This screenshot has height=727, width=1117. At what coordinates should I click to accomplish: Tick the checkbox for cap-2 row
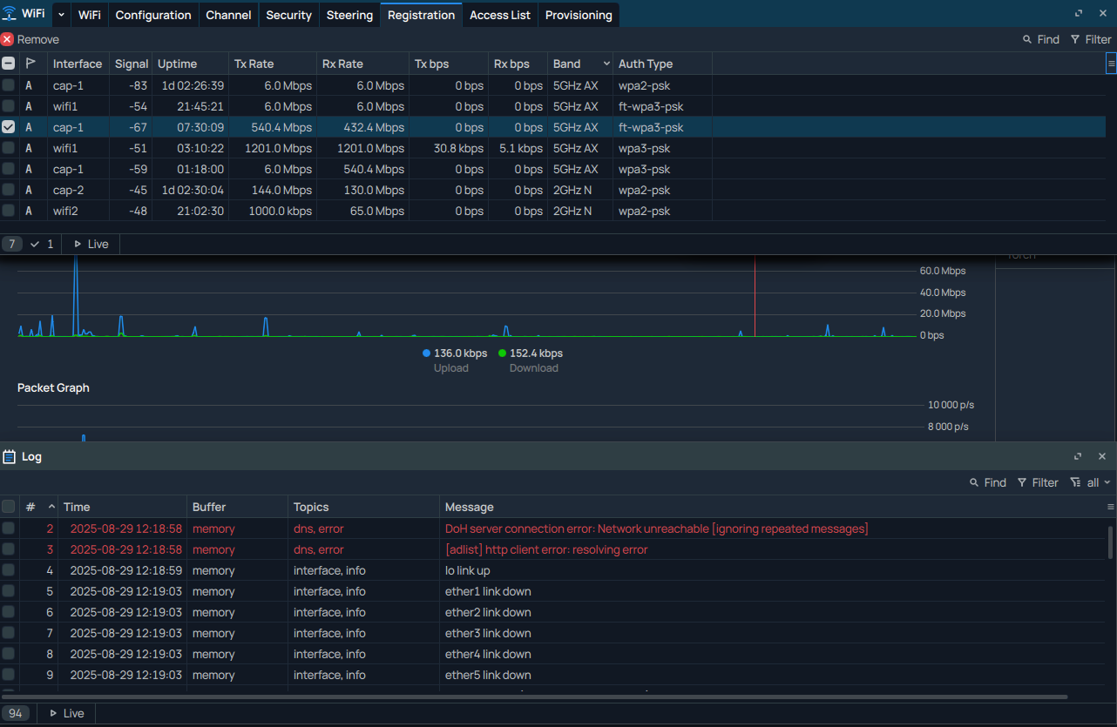pyautogui.click(x=9, y=190)
